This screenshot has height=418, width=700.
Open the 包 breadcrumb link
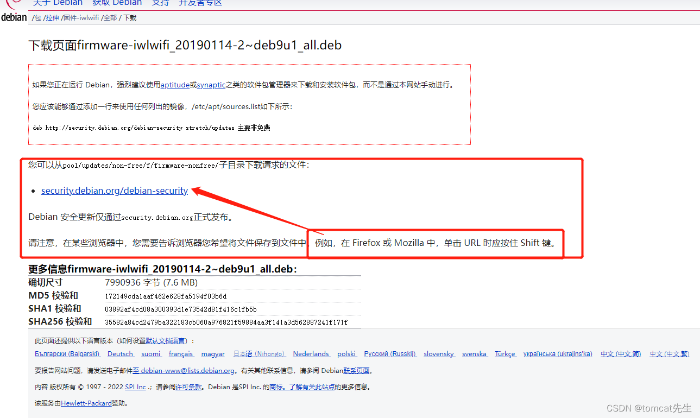38,18
